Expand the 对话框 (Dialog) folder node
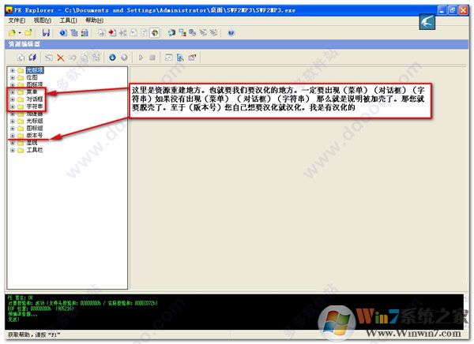This screenshot has height=344, width=474. coord(12,99)
